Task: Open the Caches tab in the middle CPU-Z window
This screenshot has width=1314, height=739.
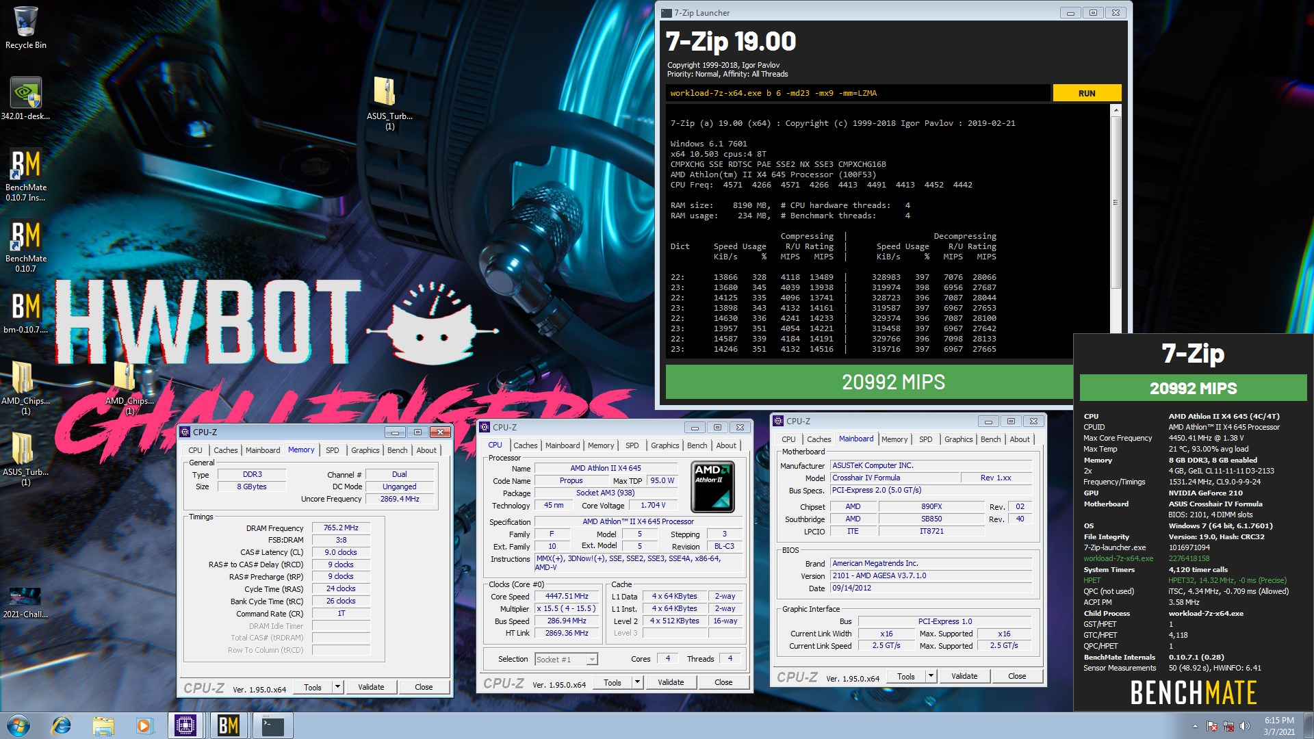Action: 525,445
